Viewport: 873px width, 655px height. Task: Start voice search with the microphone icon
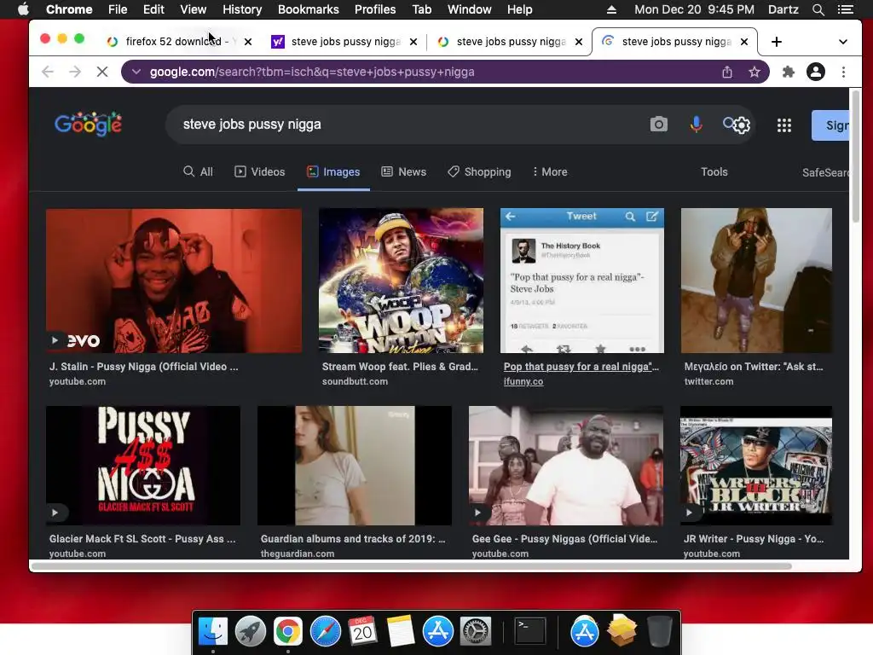696,125
